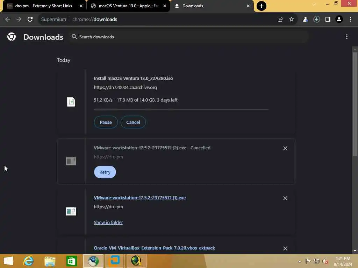
Task: Open Oracle VM VirtualBox Extension Pack link
Action: [x=154, y=248]
